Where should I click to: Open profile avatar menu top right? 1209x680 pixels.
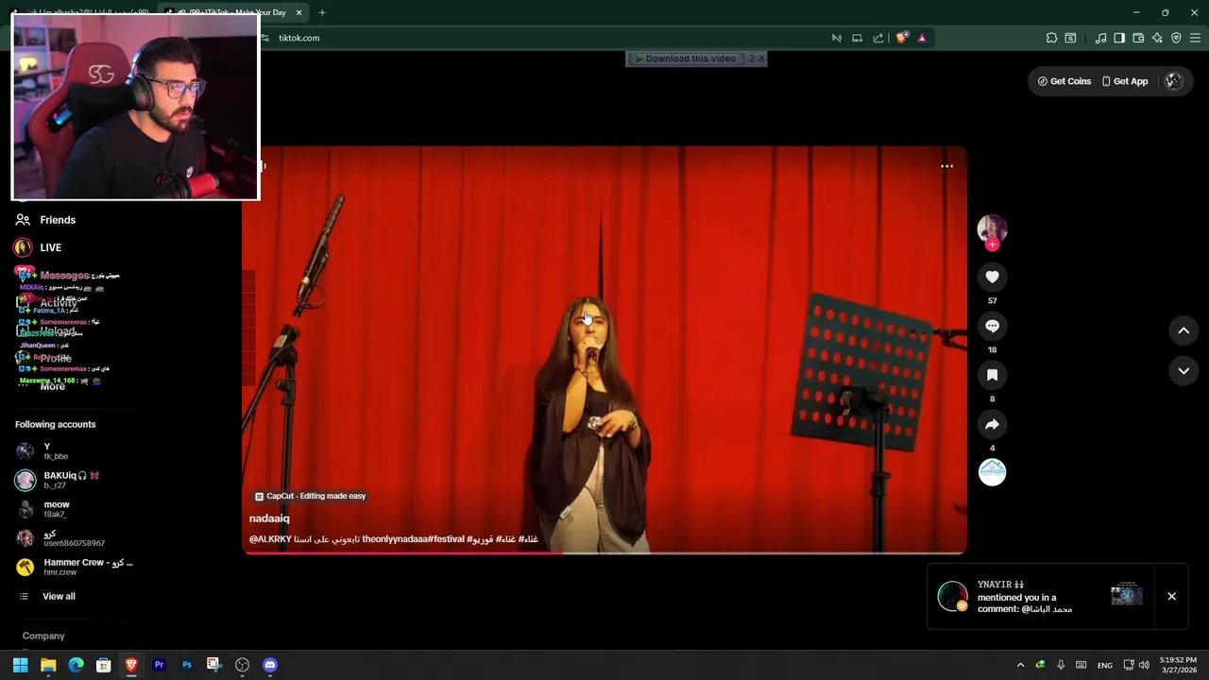[x=1173, y=81]
